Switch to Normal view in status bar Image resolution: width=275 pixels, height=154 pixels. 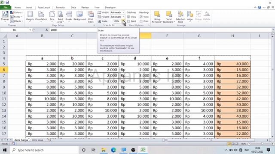(229, 144)
